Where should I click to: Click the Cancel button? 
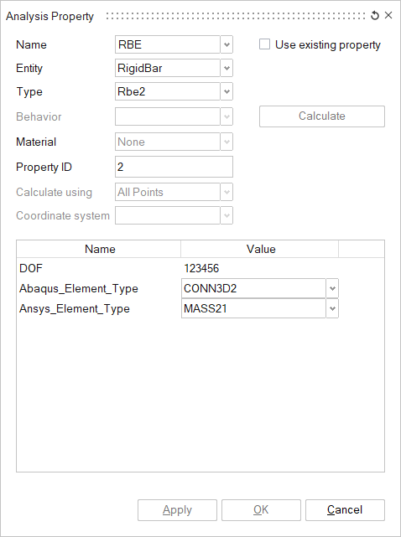coord(345,510)
